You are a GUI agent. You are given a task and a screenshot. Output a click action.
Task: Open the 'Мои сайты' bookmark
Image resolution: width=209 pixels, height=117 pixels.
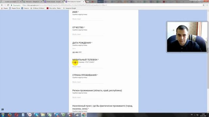click(x=54, y=8)
